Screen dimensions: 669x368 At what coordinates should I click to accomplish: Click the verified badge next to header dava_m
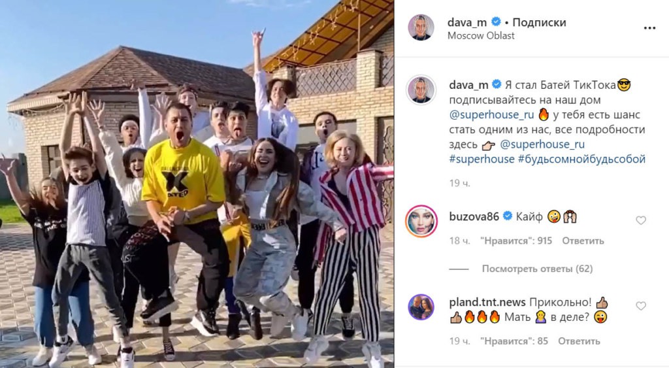(496, 22)
